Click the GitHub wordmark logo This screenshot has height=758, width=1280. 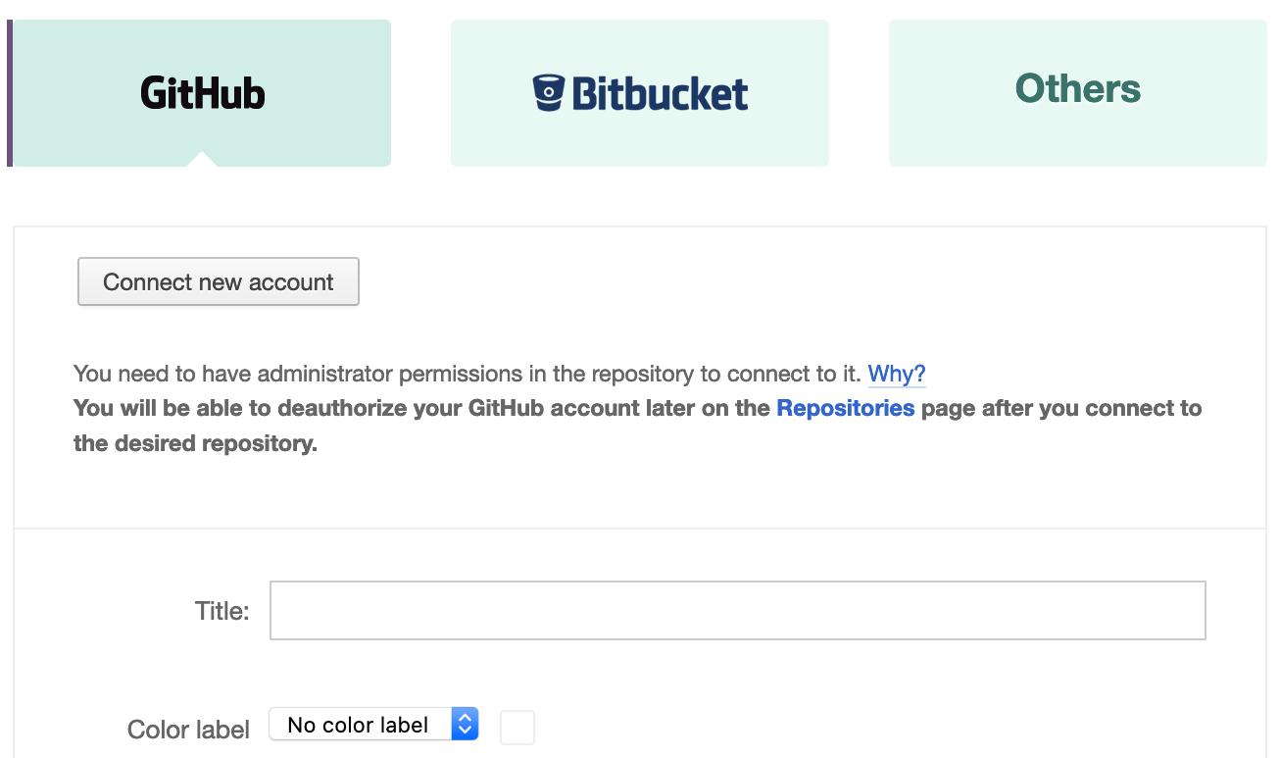coord(203,93)
